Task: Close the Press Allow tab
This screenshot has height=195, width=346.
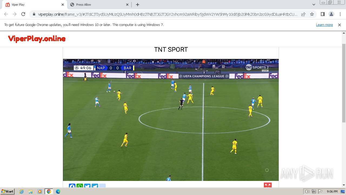Action: [x=128, y=5]
